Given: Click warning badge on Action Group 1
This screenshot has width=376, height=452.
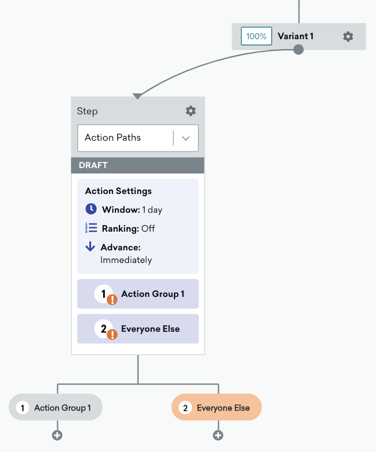Looking at the screenshot, I should [112, 300].
